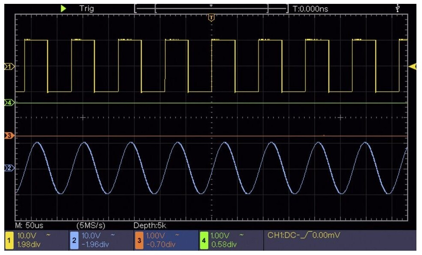Select the channel 2 ground marker

coord(9,168)
